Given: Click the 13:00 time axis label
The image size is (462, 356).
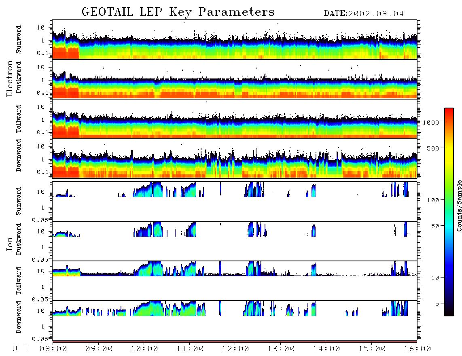Looking at the screenshot, I should click(281, 349).
